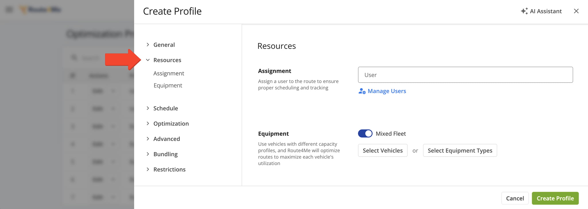Click the Mixed Fleet label text
The width and height of the screenshot is (588, 209).
(x=390, y=134)
